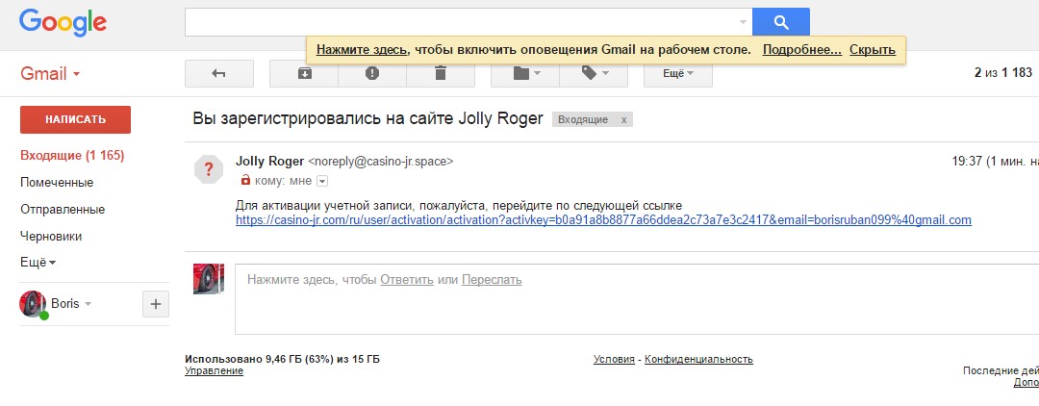Delete the email with trash icon
Image resolution: width=1039 pixels, height=406 pixels.
tap(441, 73)
